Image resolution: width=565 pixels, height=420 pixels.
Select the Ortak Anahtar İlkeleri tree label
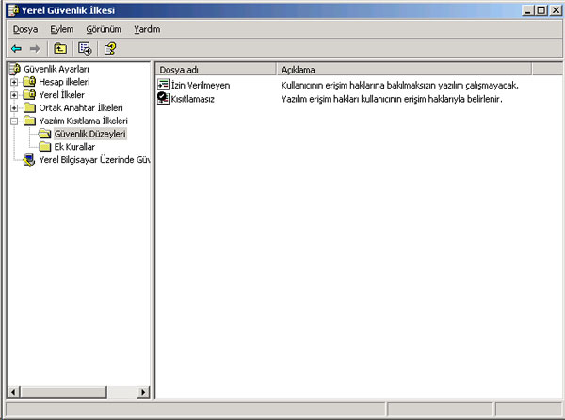81,107
